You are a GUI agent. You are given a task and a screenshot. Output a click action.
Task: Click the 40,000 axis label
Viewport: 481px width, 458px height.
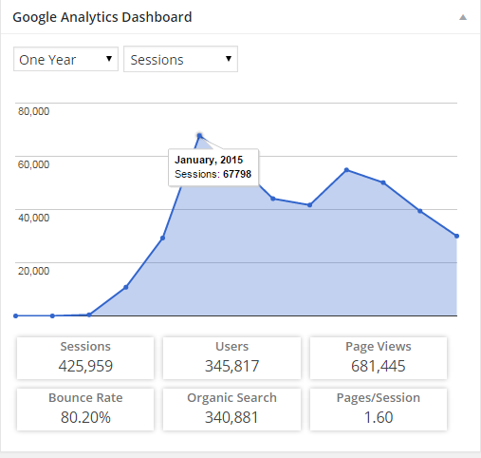(33, 218)
